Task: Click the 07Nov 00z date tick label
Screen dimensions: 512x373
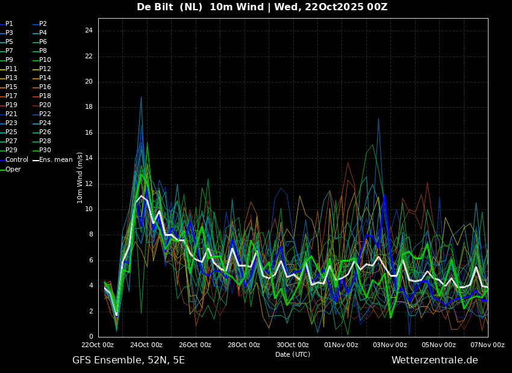Action: (487, 345)
